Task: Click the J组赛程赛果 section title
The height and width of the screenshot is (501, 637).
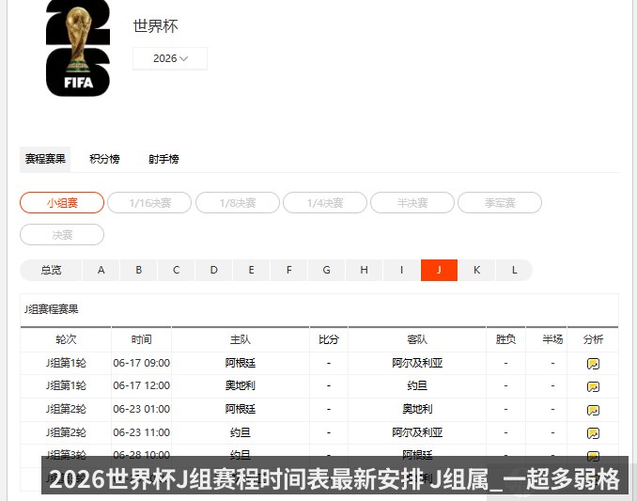Action: pos(51,309)
